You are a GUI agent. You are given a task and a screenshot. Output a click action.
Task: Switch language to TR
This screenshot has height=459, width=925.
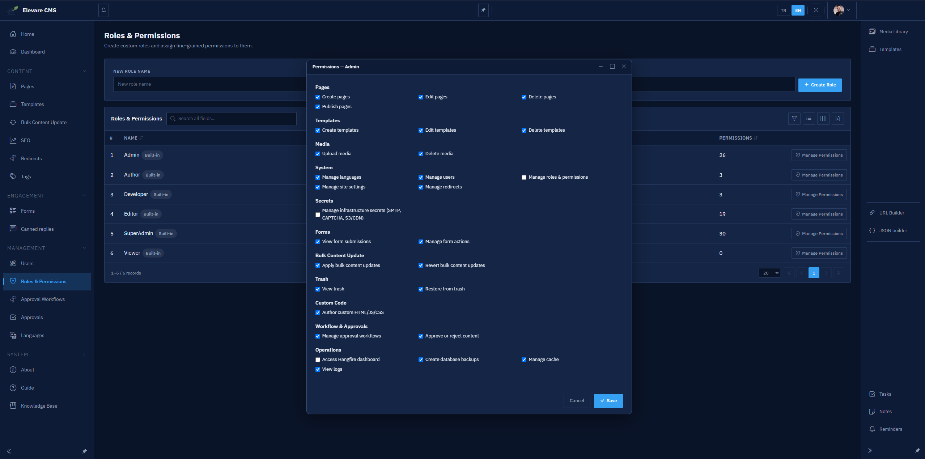tap(783, 10)
